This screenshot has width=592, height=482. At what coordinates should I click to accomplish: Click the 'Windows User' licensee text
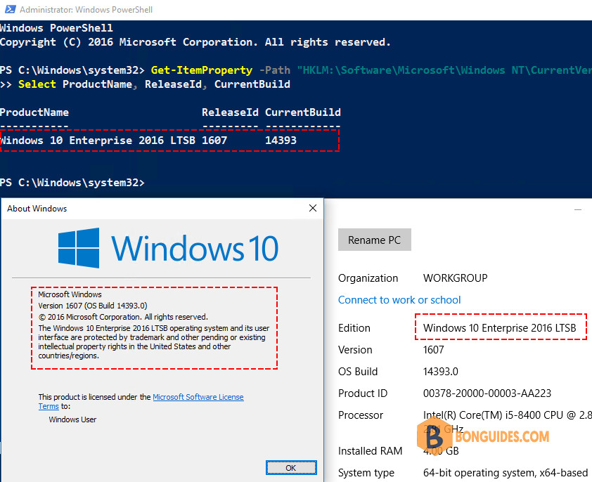tap(72, 419)
